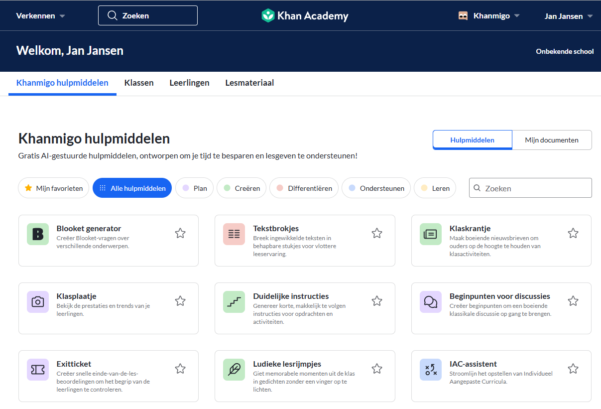Open the Exitticket ticket icon

click(38, 370)
